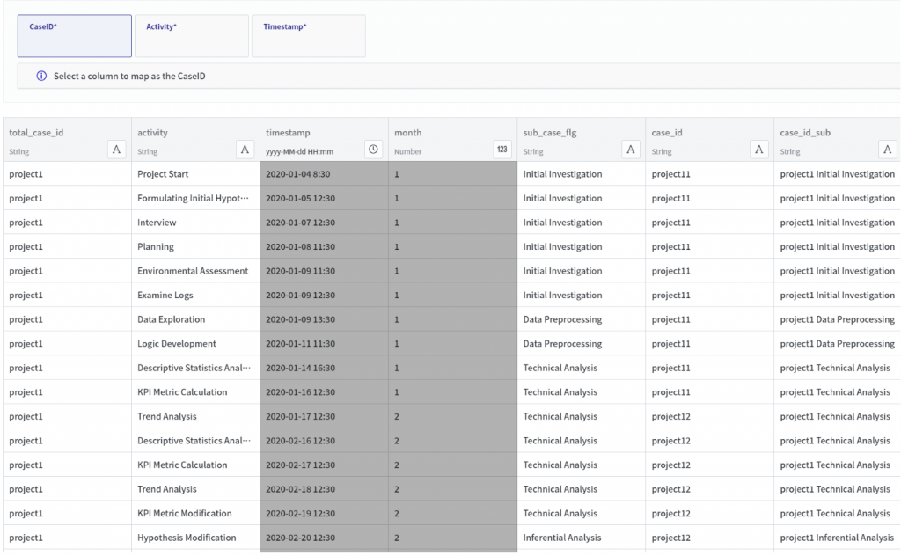Viewport: 901px width, 556px height.
Task: Click the Hypothesis Modification activity cell
Action: [187, 538]
